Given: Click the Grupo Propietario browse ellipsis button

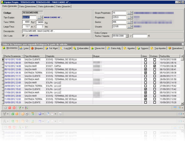Looking at the screenshot, I should click(x=129, y=13).
